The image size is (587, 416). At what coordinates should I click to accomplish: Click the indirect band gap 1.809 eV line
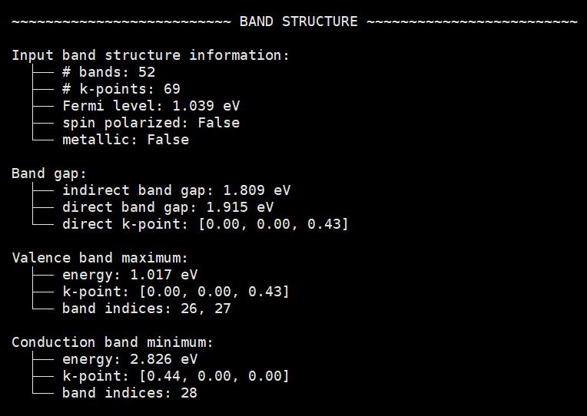(176, 190)
